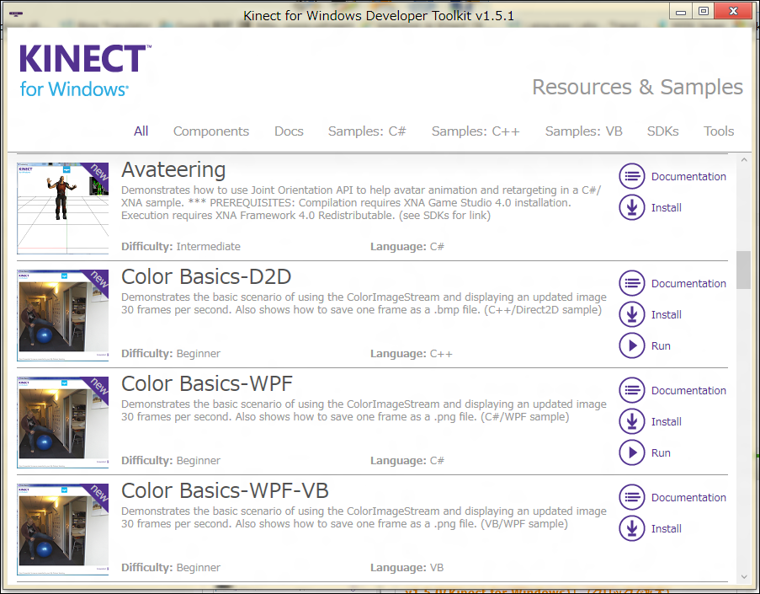Image resolution: width=760 pixels, height=594 pixels.
Task: Open Documentation icon for Color Basics-WPF
Action: [x=631, y=390]
